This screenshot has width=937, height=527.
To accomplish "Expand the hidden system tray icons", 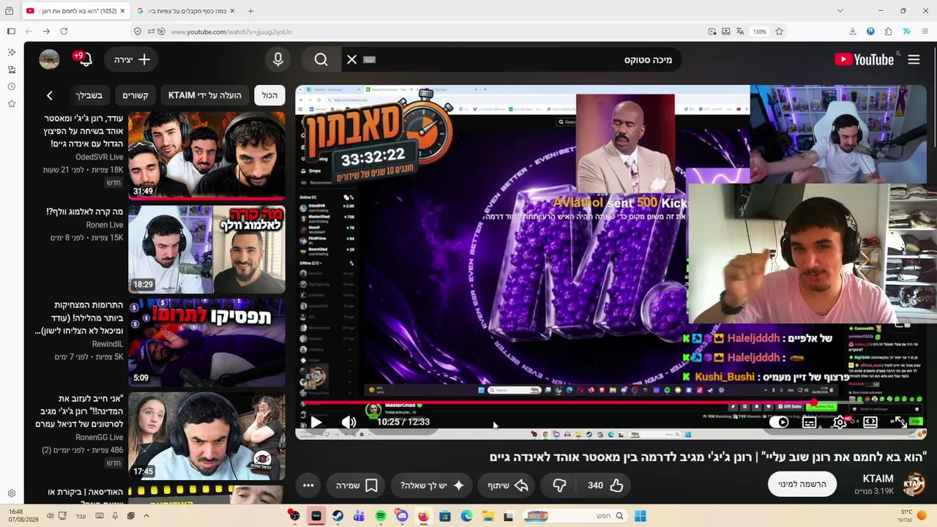I will (x=146, y=516).
